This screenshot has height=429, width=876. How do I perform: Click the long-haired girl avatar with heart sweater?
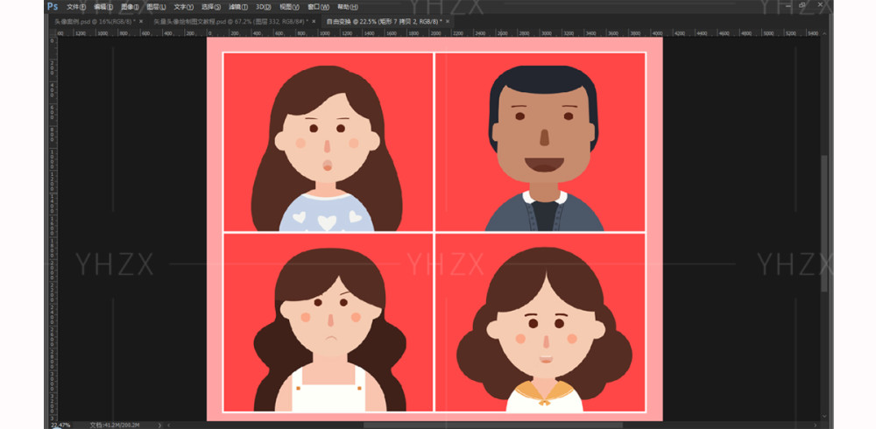(x=328, y=148)
